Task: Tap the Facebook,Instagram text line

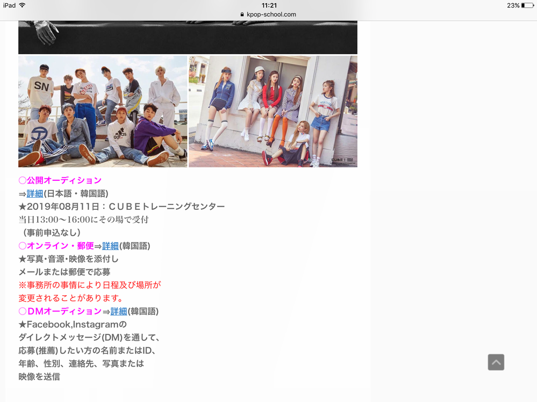Action: [x=73, y=324]
